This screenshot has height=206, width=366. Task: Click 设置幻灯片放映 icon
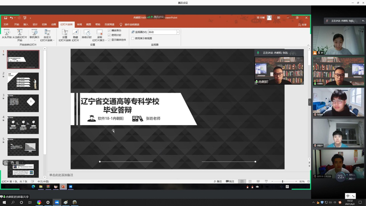click(65, 35)
